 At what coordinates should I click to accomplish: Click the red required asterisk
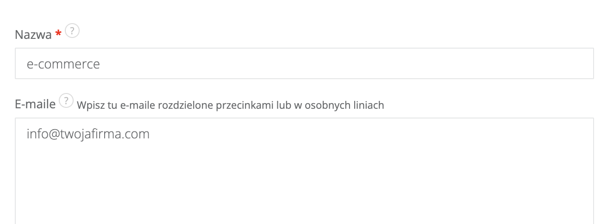pos(58,34)
